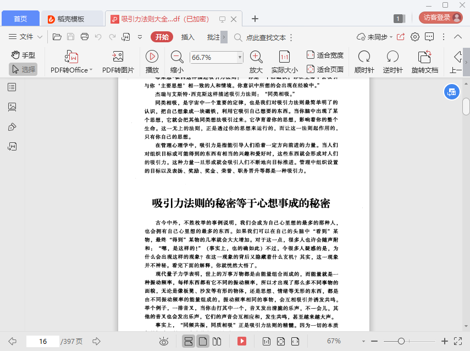The height and width of the screenshot is (351, 470).
Task: Open thumbnails panel in left sidebar
Action: (x=12, y=107)
